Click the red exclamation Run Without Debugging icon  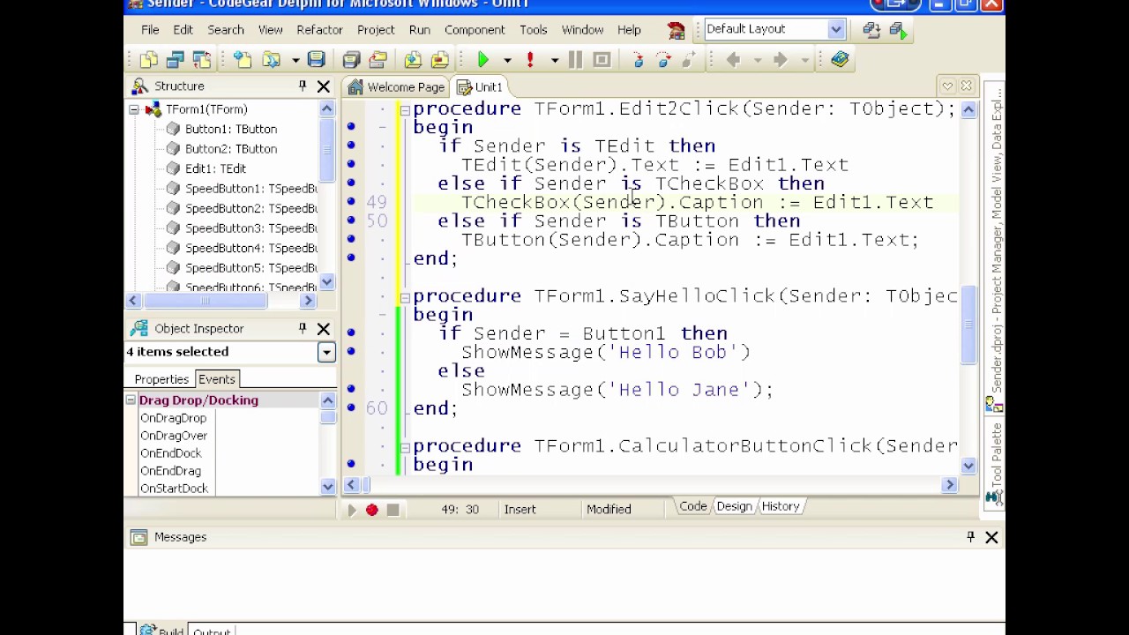pyautogui.click(x=530, y=60)
